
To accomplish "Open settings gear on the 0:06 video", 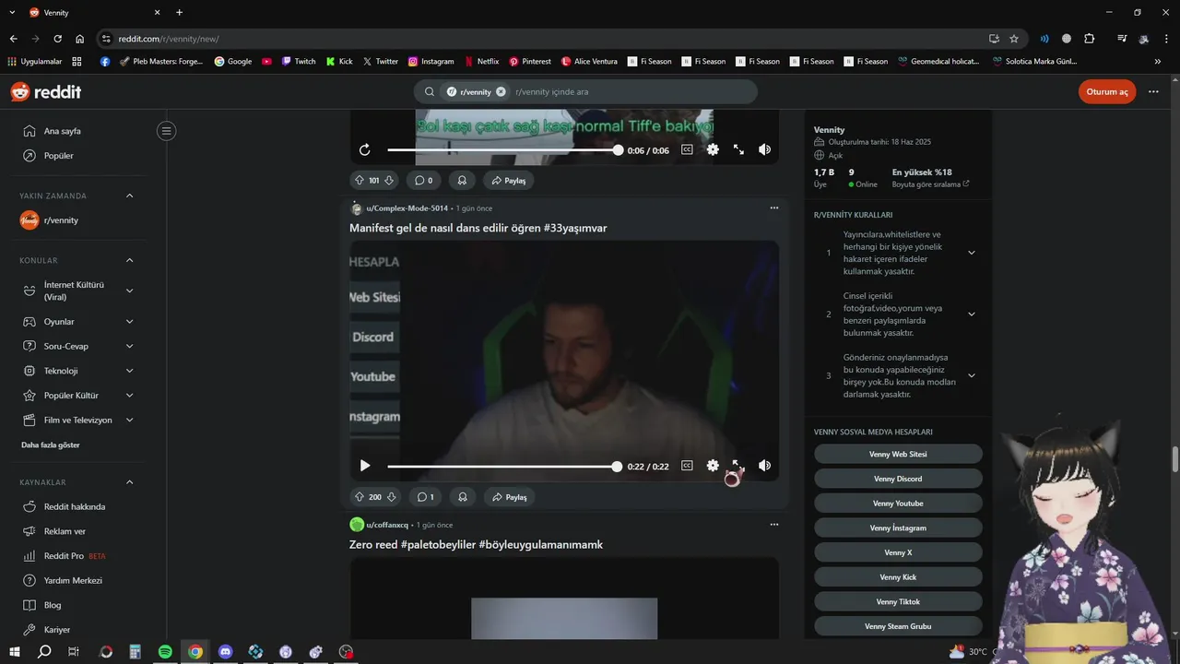I will pyautogui.click(x=713, y=149).
